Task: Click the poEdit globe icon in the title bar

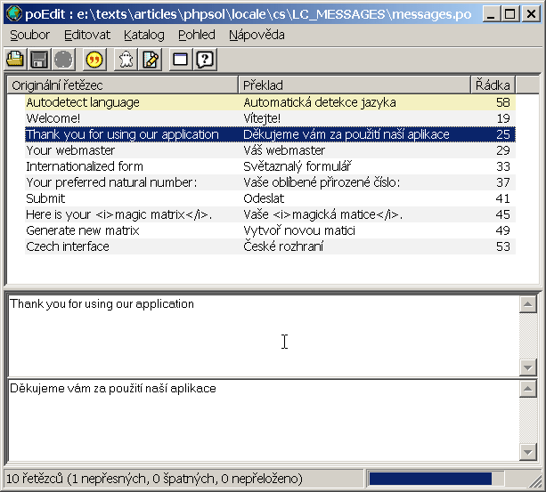Action: [x=14, y=13]
